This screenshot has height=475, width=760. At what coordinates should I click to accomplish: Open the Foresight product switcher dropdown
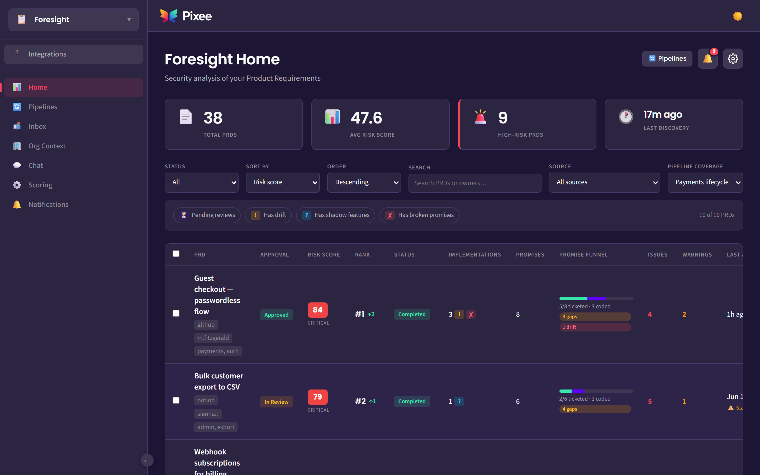point(73,20)
